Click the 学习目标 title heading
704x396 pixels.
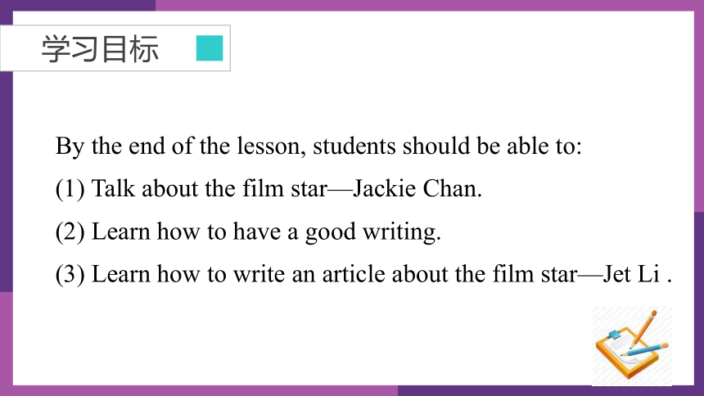pyautogui.click(x=100, y=48)
